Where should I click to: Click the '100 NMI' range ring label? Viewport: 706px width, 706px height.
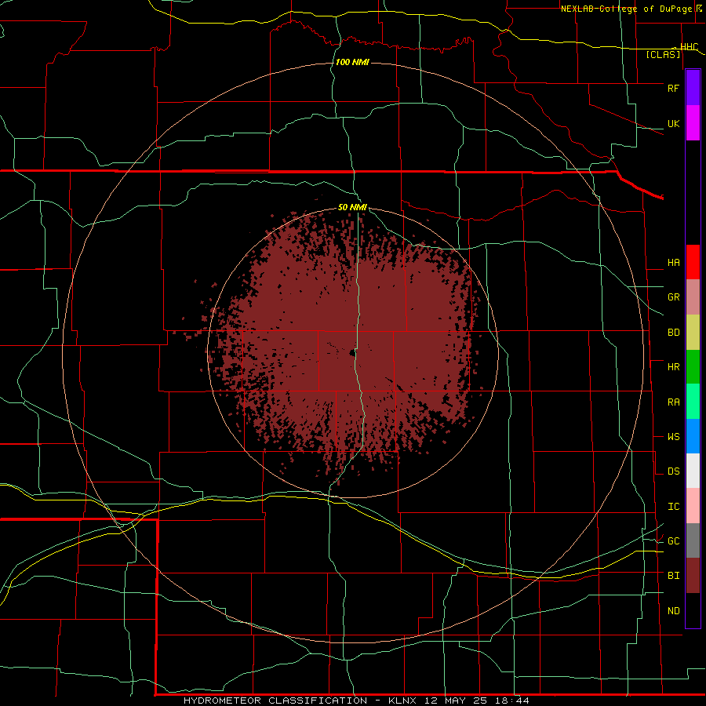(x=352, y=62)
